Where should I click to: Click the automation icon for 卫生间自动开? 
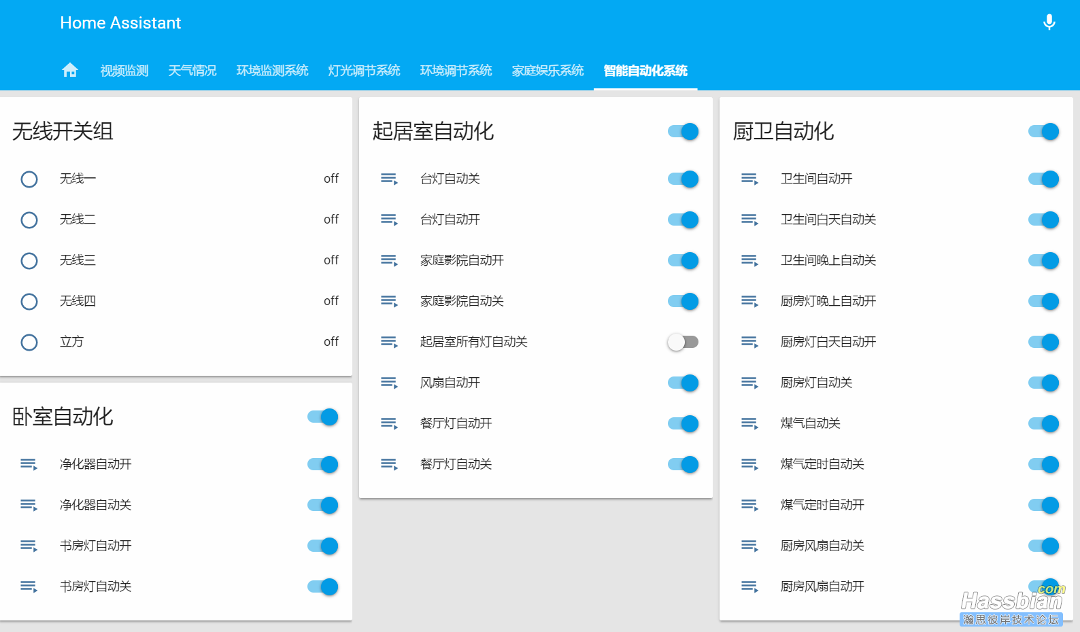click(x=750, y=179)
